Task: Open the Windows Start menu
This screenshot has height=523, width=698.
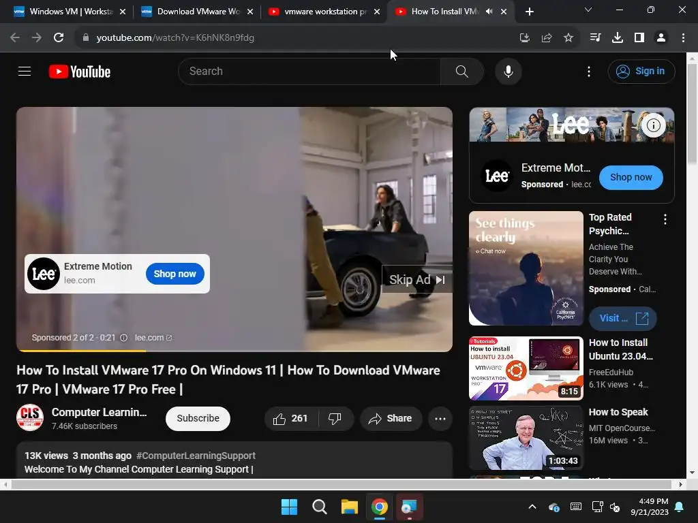Action: click(x=289, y=507)
